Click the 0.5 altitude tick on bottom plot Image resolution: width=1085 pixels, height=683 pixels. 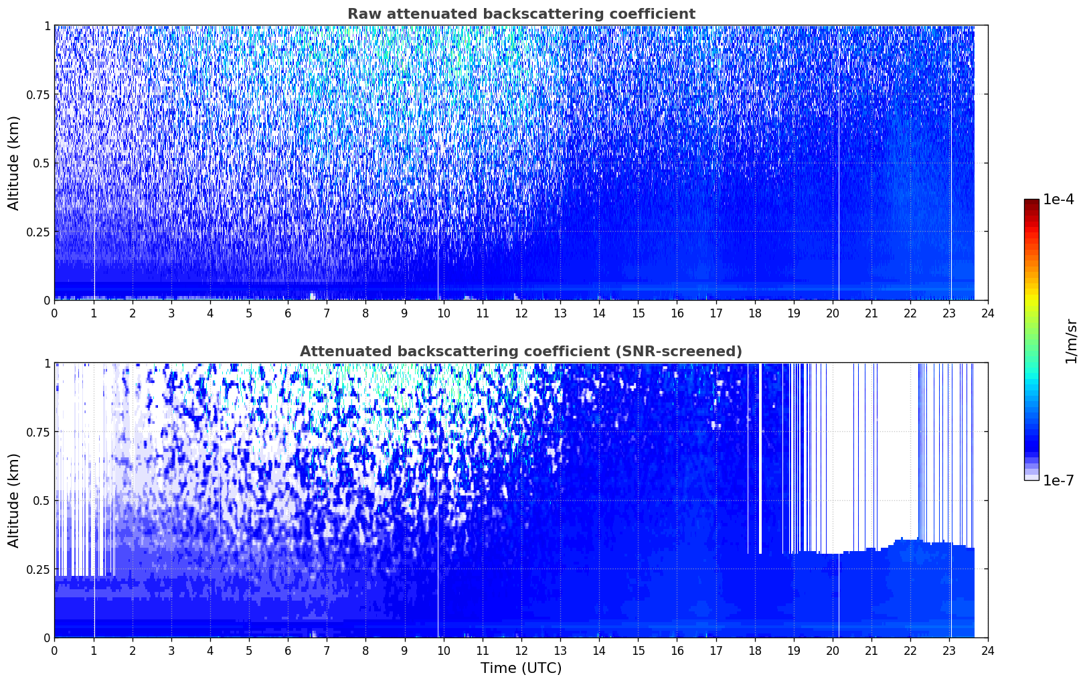coord(42,500)
